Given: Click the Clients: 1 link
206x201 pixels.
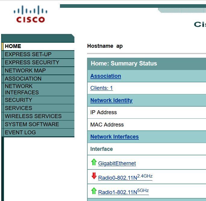Looking at the screenshot, I should click(x=101, y=88).
